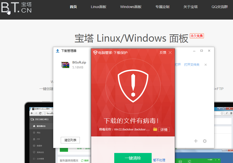Minimize the download manager window
Image resolution: width=233 pixels, height=163 pixels.
point(194,51)
